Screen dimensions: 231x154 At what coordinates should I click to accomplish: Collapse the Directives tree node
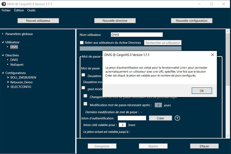(3, 55)
